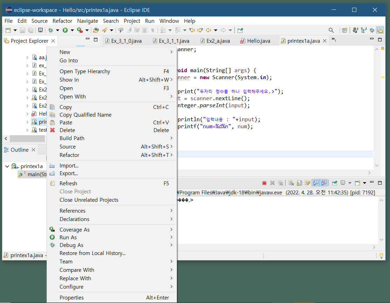Collapse the printex1a node in Outline
Screen dimensions: 390x303
[7, 166]
